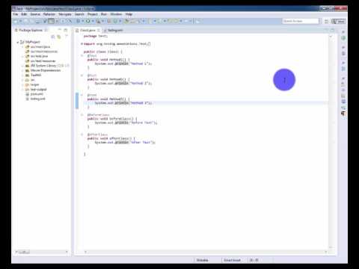359x269 pixels.
Task: Switch to the testng.xml editor tab
Action: tap(115, 30)
